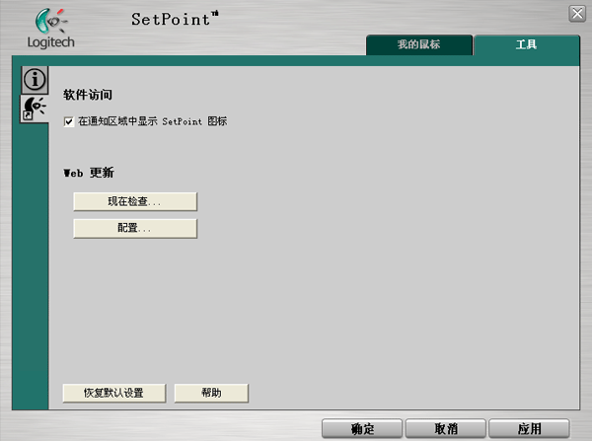Open the information sidebar icon
This screenshot has height=441, width=592.
pyautogui.click(x=35, y=80)
